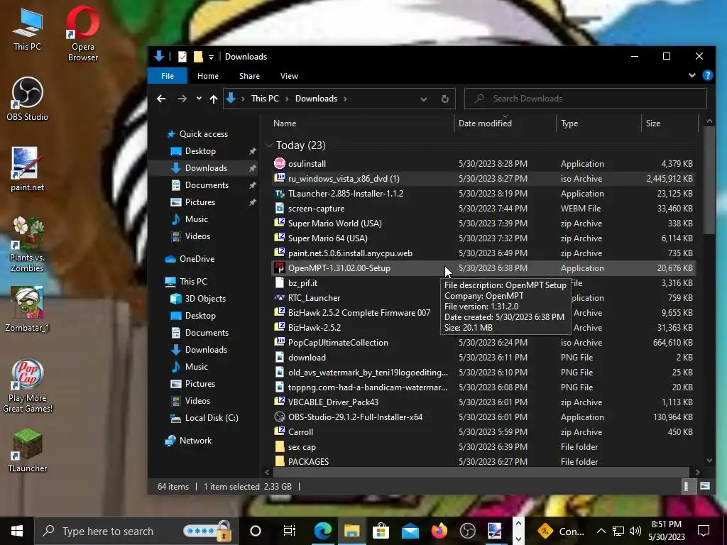Open Firefox from the taskbar
Screen dimensions: 727x545
(x=439, y=531)
